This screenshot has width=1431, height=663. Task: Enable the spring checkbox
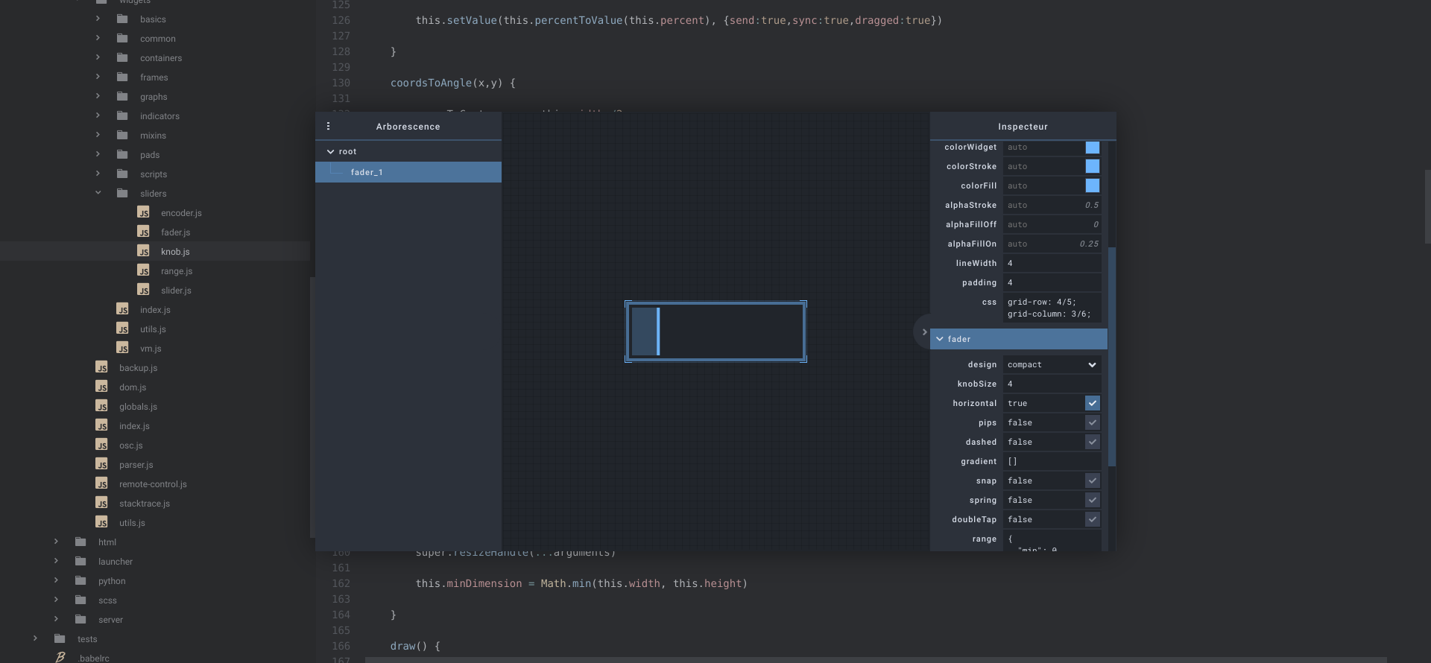(1092, 500)
